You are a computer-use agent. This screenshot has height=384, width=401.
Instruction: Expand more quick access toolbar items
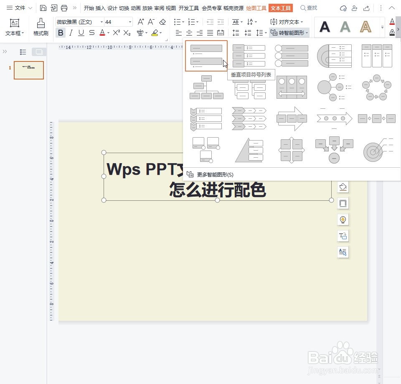pos(74,8)
